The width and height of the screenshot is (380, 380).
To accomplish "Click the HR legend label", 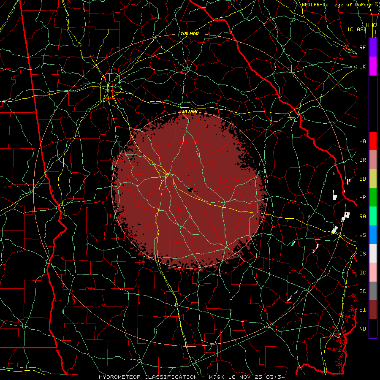I will click(362, 198).
